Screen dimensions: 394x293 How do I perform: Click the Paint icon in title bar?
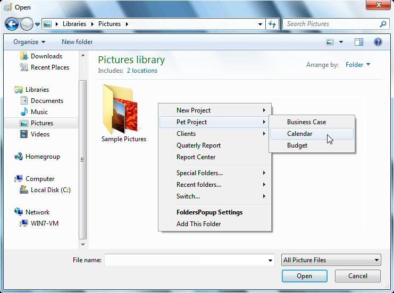point(8,7)
